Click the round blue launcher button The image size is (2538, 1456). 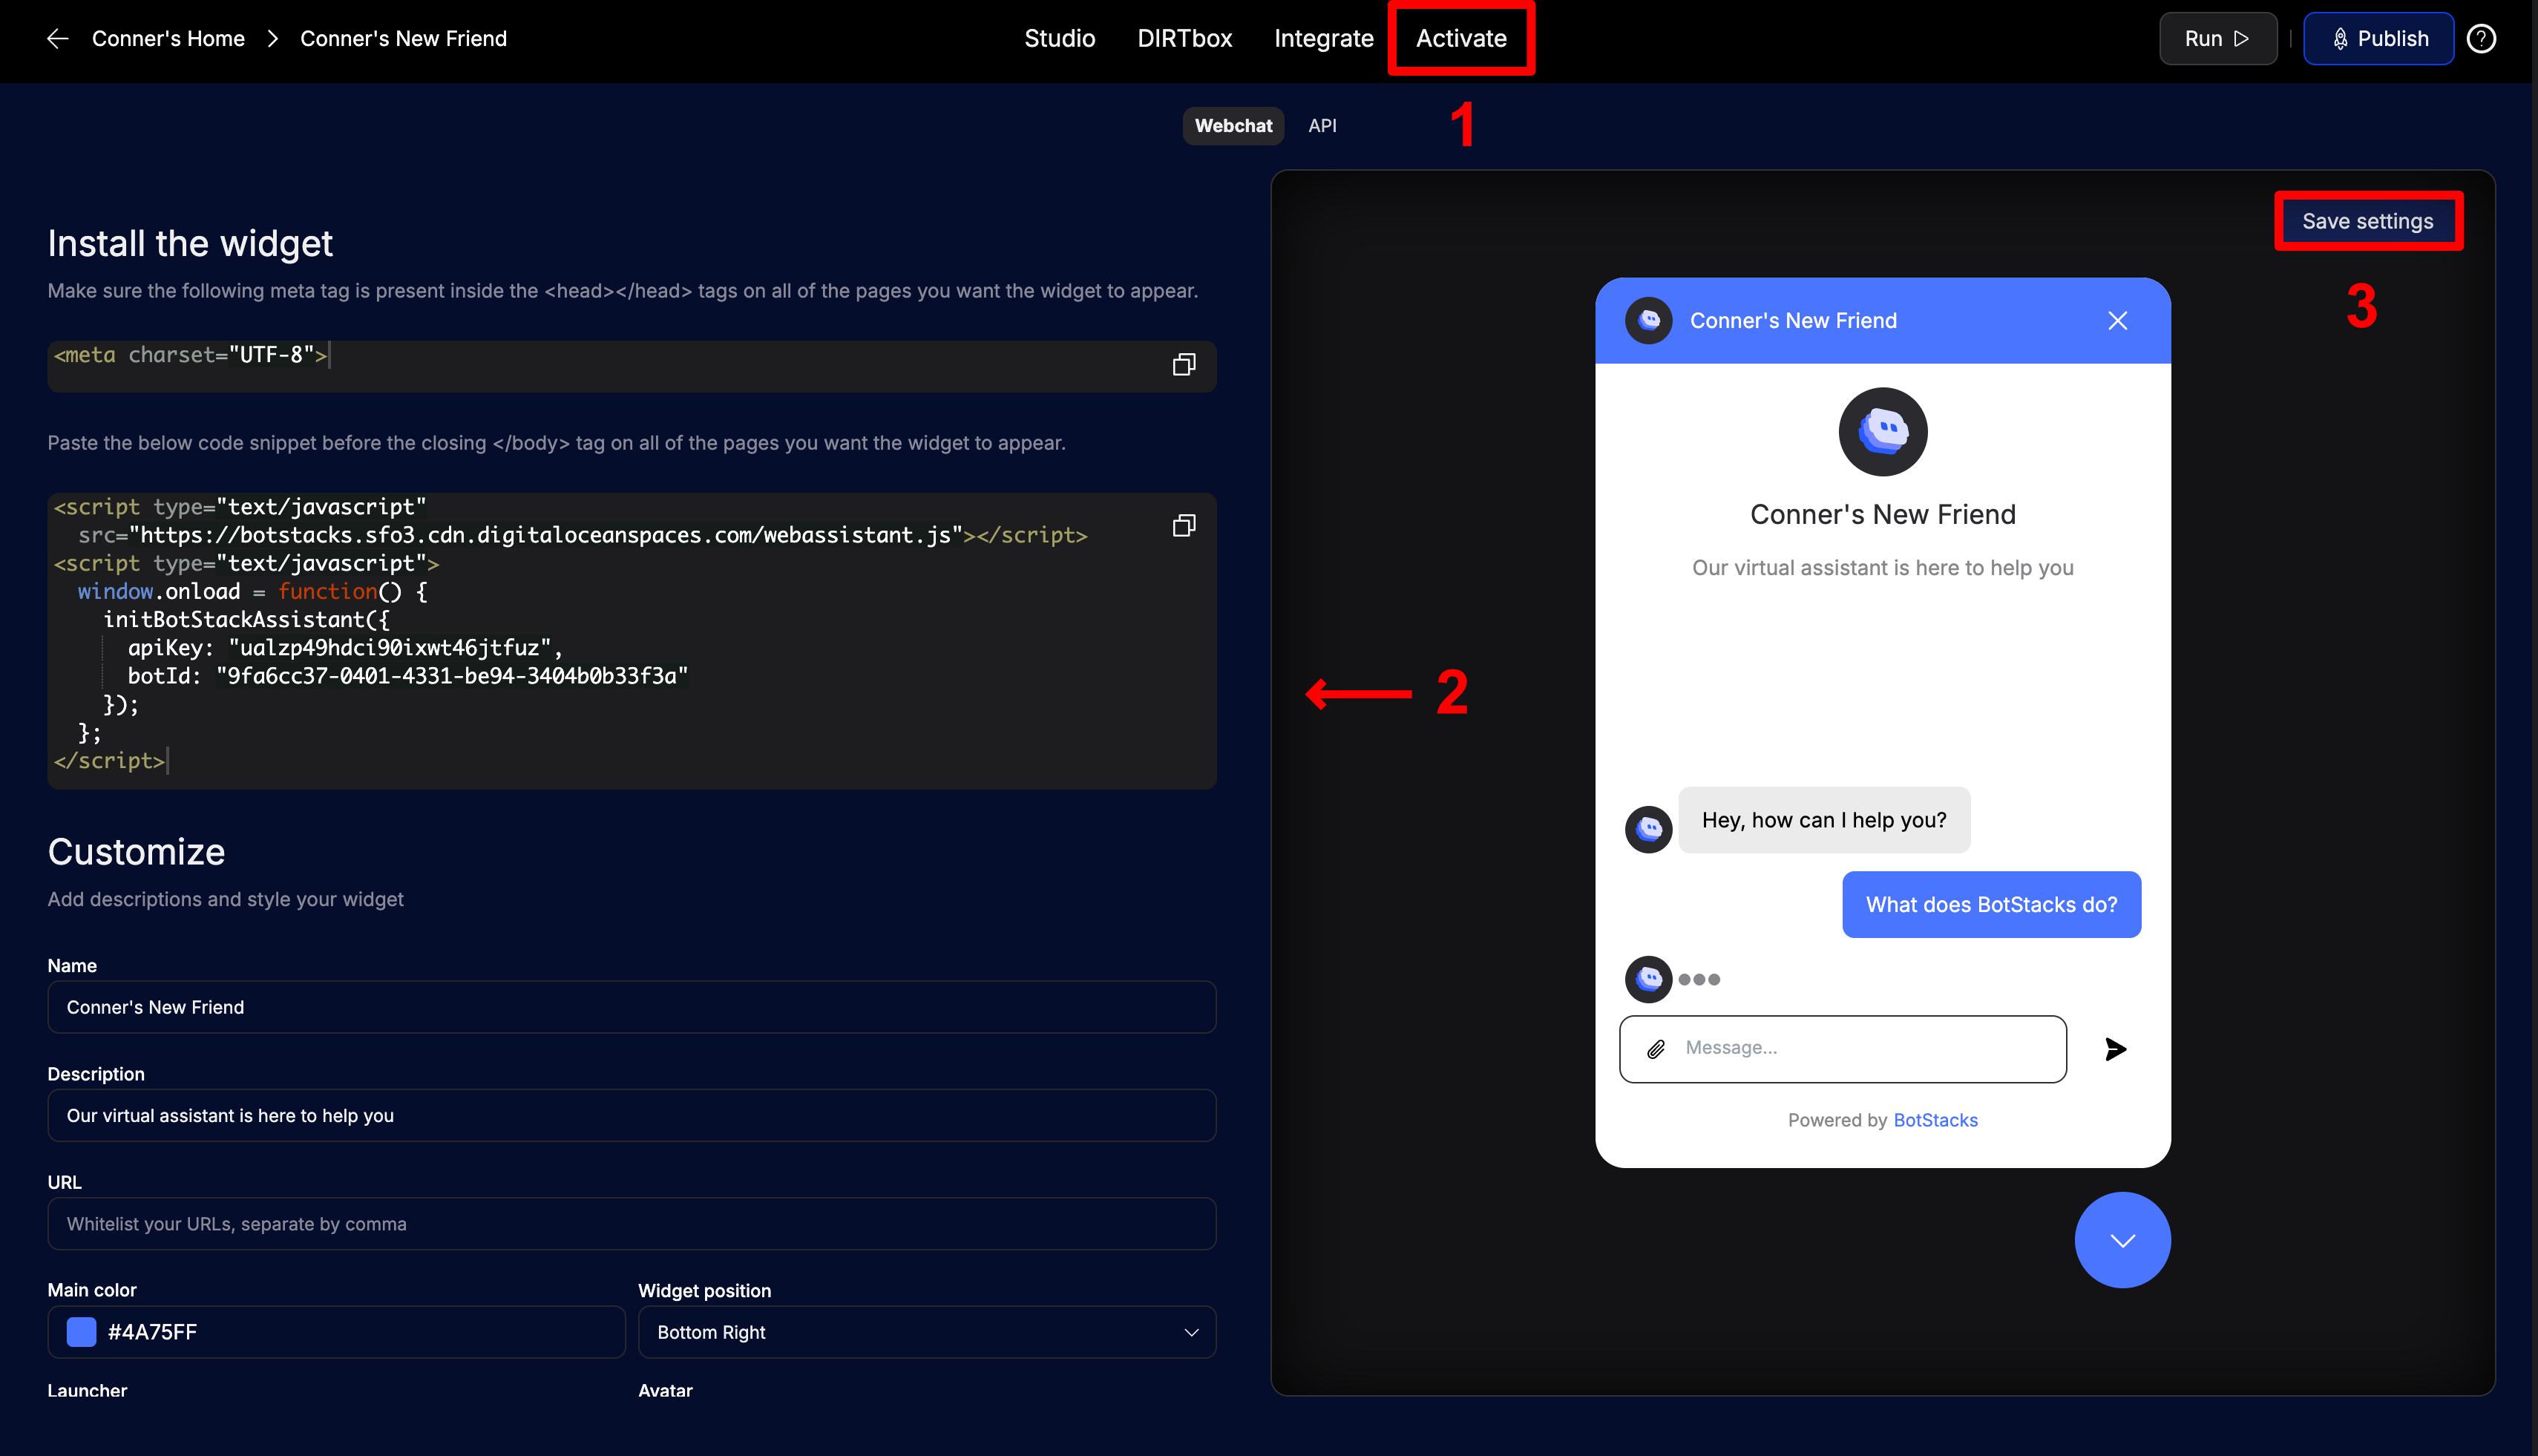tap(2122, 1240)
